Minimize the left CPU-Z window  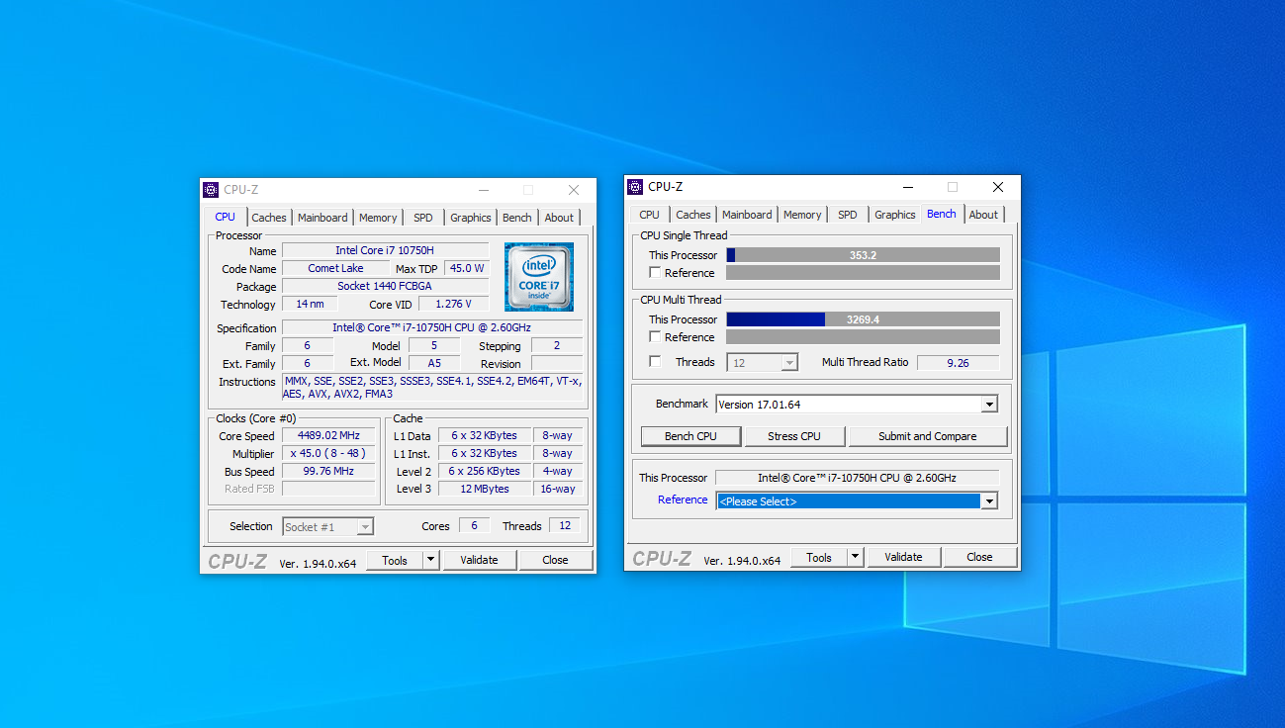click(x=483, y=190)
